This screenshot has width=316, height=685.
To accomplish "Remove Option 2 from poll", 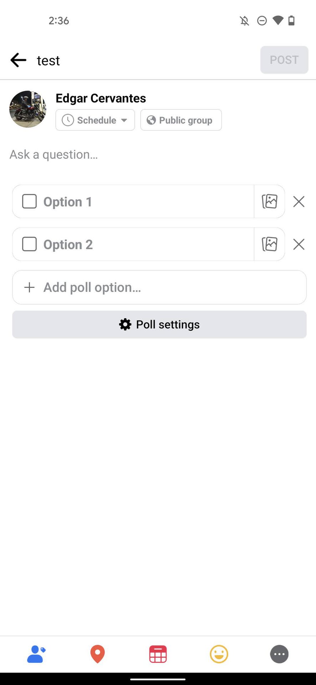I will 299,244.
